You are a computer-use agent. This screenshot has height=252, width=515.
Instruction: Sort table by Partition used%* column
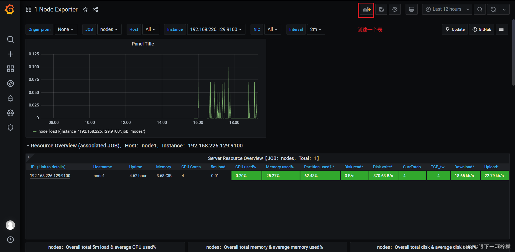(319, 167)
